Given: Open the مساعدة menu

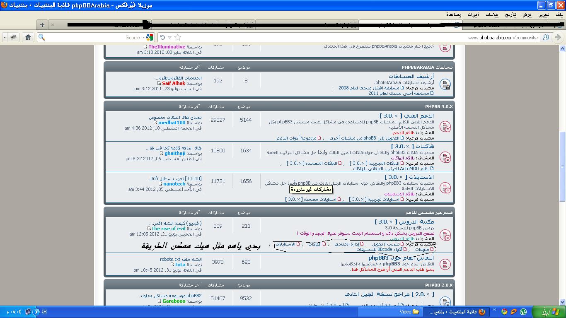Looking at the screenshot, I should (454, 14).
